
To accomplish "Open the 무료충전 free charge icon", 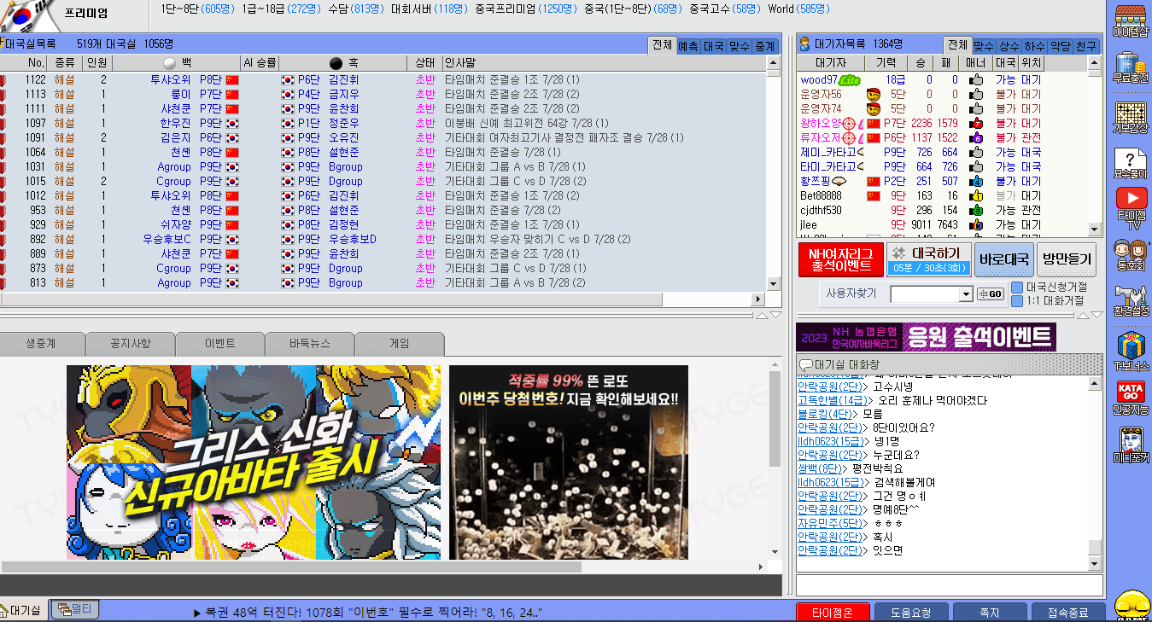I will (1131, 68).
